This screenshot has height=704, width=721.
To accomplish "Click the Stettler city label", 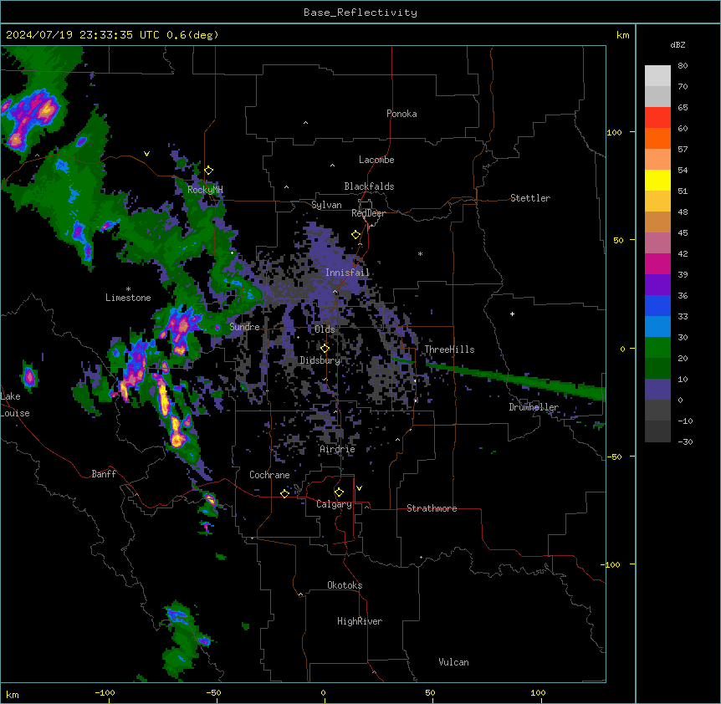I will 530,198.
